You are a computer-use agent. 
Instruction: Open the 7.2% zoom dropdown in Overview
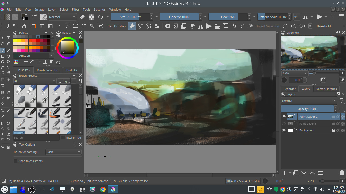pos(294,73)
